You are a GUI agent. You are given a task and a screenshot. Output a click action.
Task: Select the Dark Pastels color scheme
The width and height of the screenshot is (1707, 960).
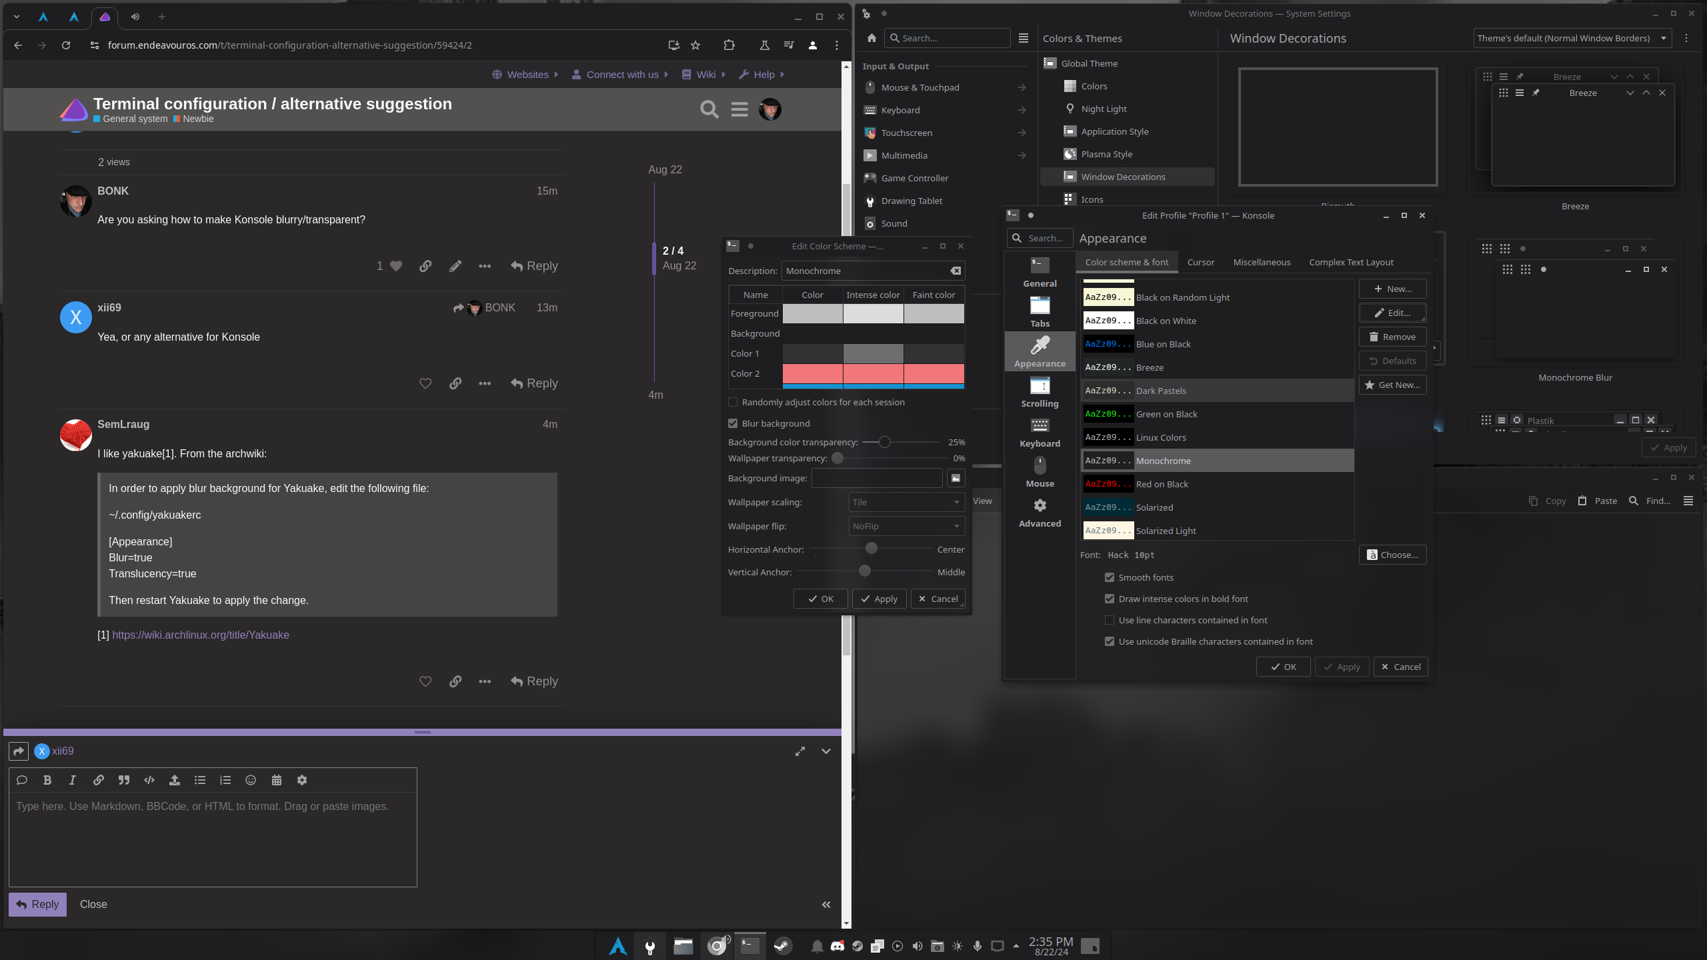[x=1218, y=391]
